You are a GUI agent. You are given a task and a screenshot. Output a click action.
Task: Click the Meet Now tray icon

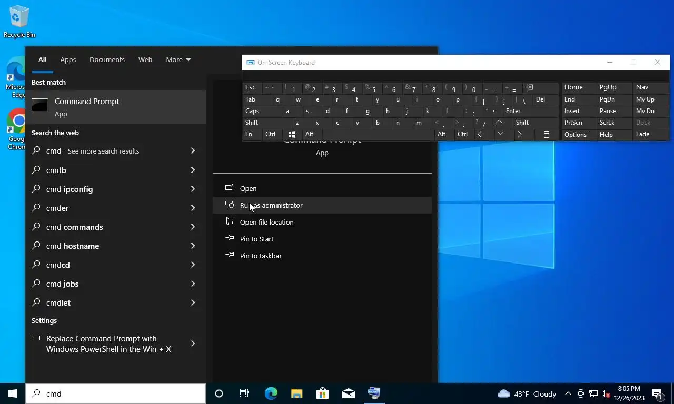click(x=581, y=393)
